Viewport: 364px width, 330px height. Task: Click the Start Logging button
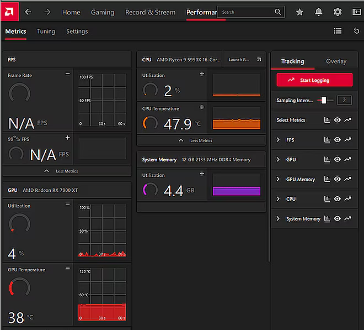pyautogui.click(x=314, y=80)
